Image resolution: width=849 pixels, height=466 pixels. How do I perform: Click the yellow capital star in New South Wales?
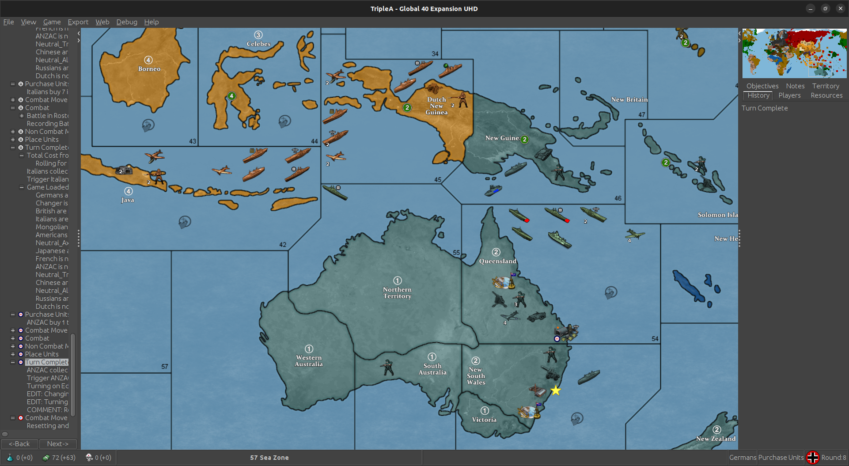pos(556,390)
